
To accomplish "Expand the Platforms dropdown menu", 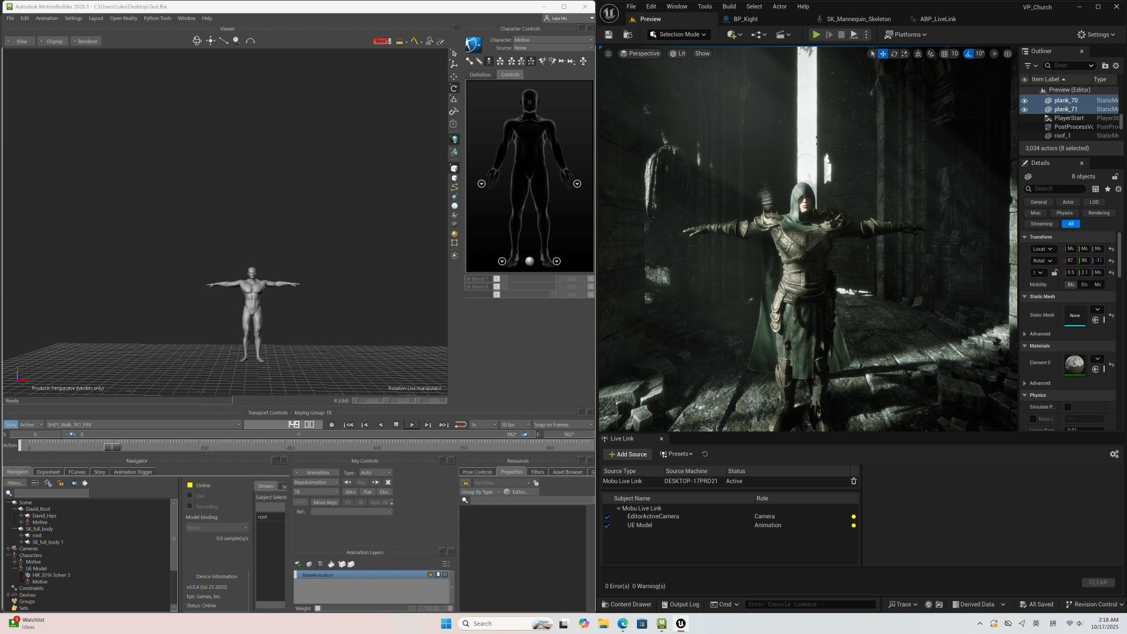I will (x=906, y=35).
